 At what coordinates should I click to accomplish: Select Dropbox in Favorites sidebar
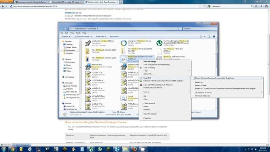coord(69,54)
